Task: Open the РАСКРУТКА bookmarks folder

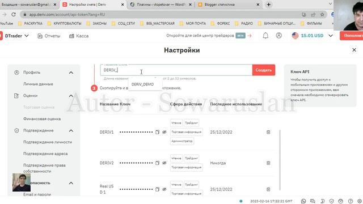Action: 30,23
